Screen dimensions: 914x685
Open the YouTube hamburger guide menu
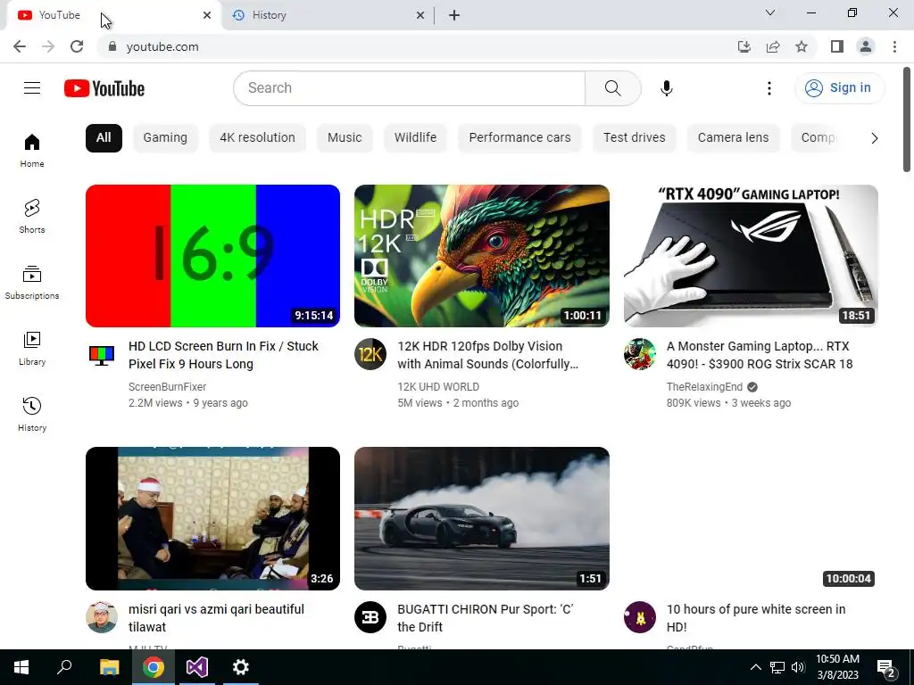coord(32,88)
